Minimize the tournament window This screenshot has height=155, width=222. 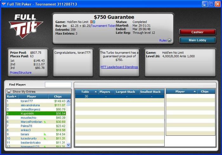pos(205,4)
